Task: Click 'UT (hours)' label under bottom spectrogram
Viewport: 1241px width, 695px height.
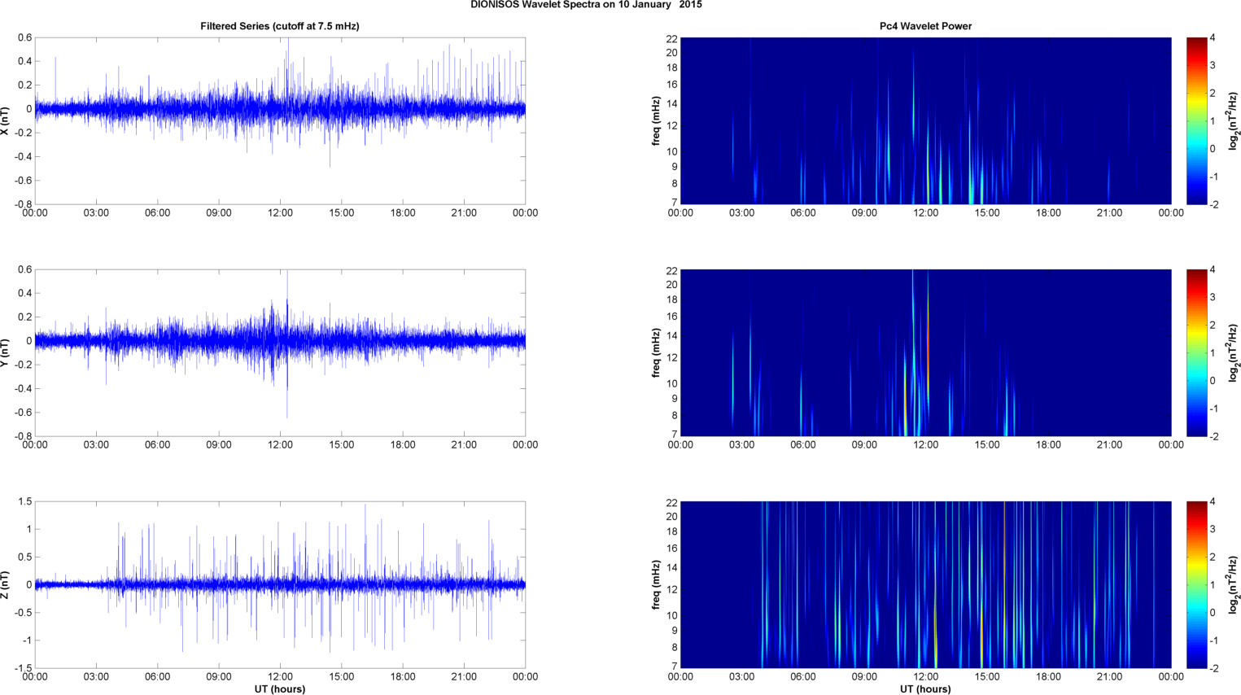Action: coord(925,688)
